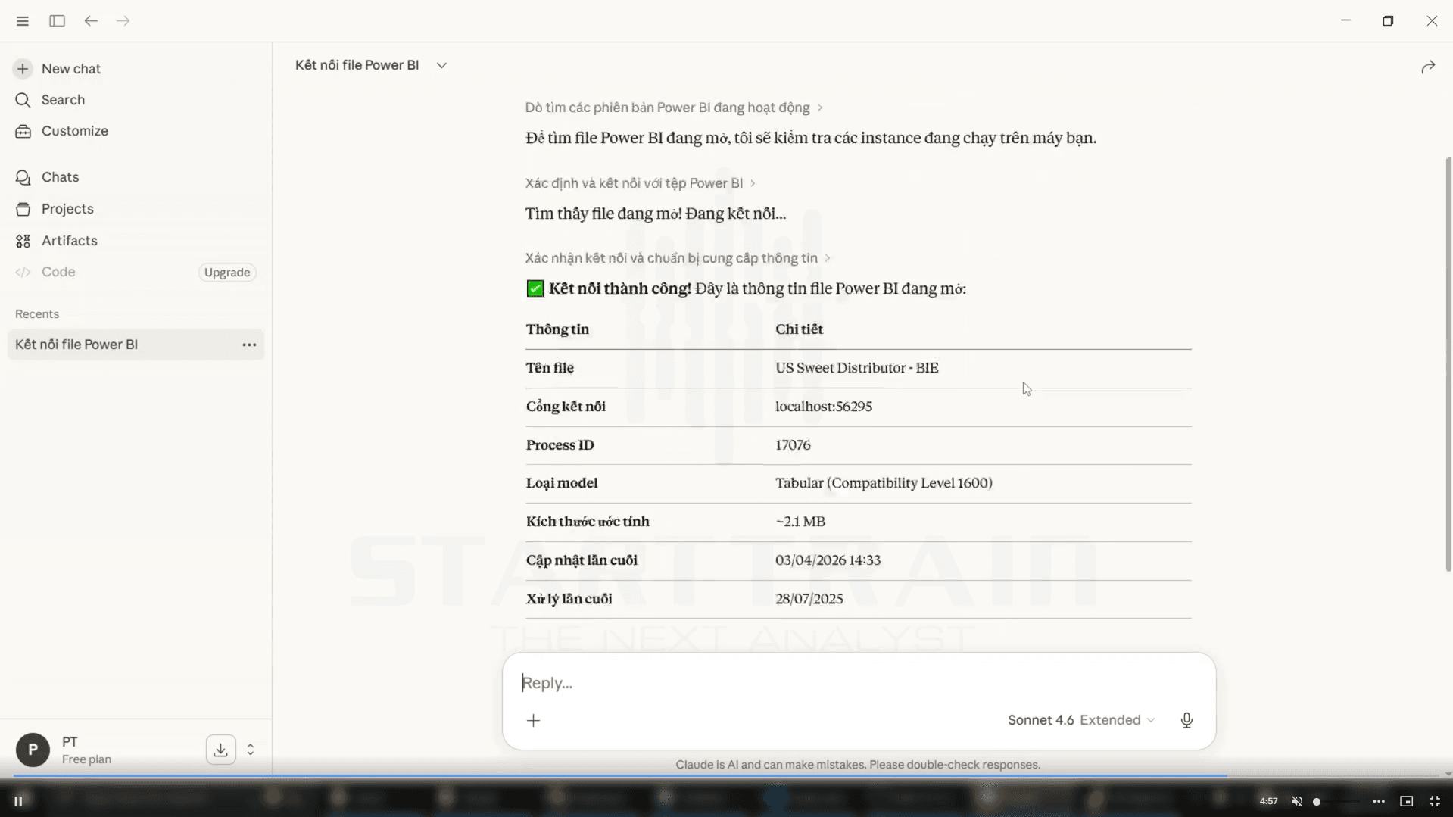Expand 'Xác nhận kết nối và chuẩn bị' step
This screenshot has width=1453, height=817.
[678, 258]
